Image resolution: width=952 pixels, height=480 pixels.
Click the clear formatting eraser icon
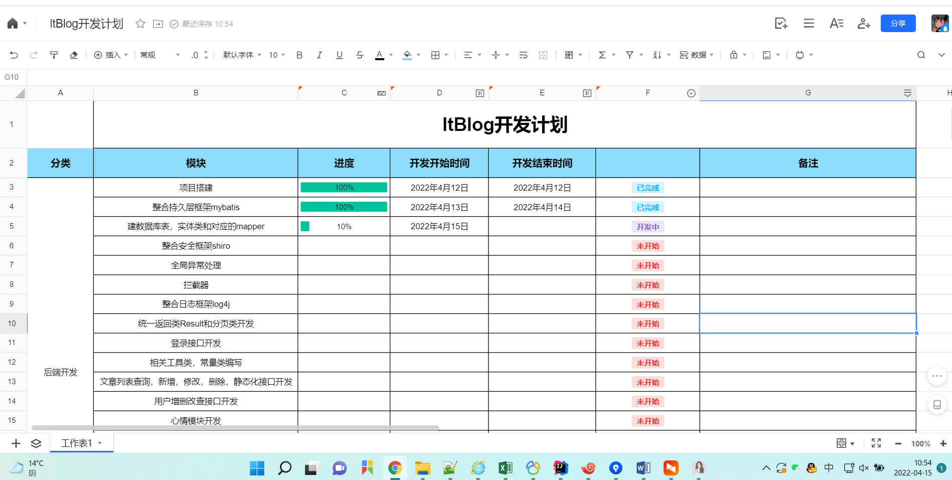pyautogui.click(x=74, y=55)
